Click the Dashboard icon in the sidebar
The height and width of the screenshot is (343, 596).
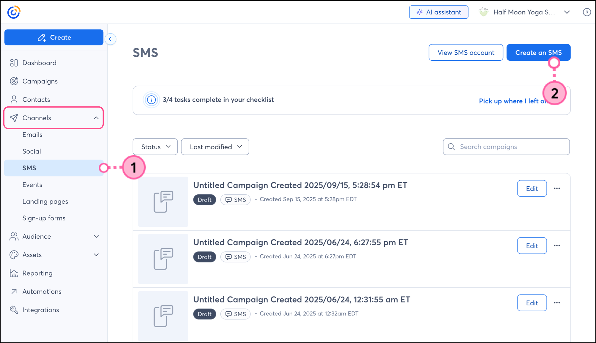[x=14, y=63]
